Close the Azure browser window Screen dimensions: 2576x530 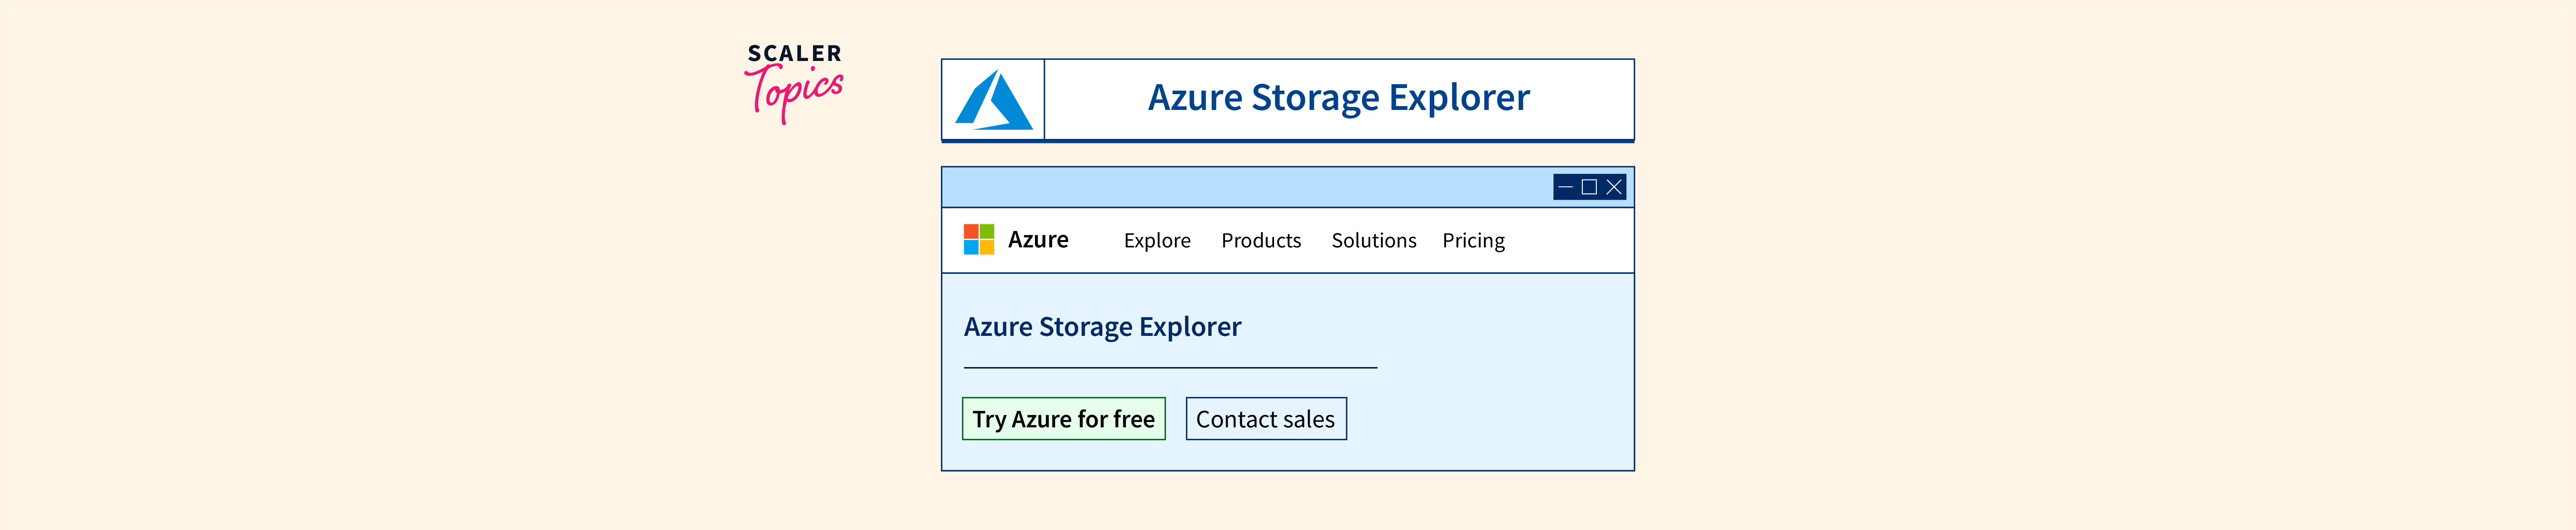coord(1613,187)
